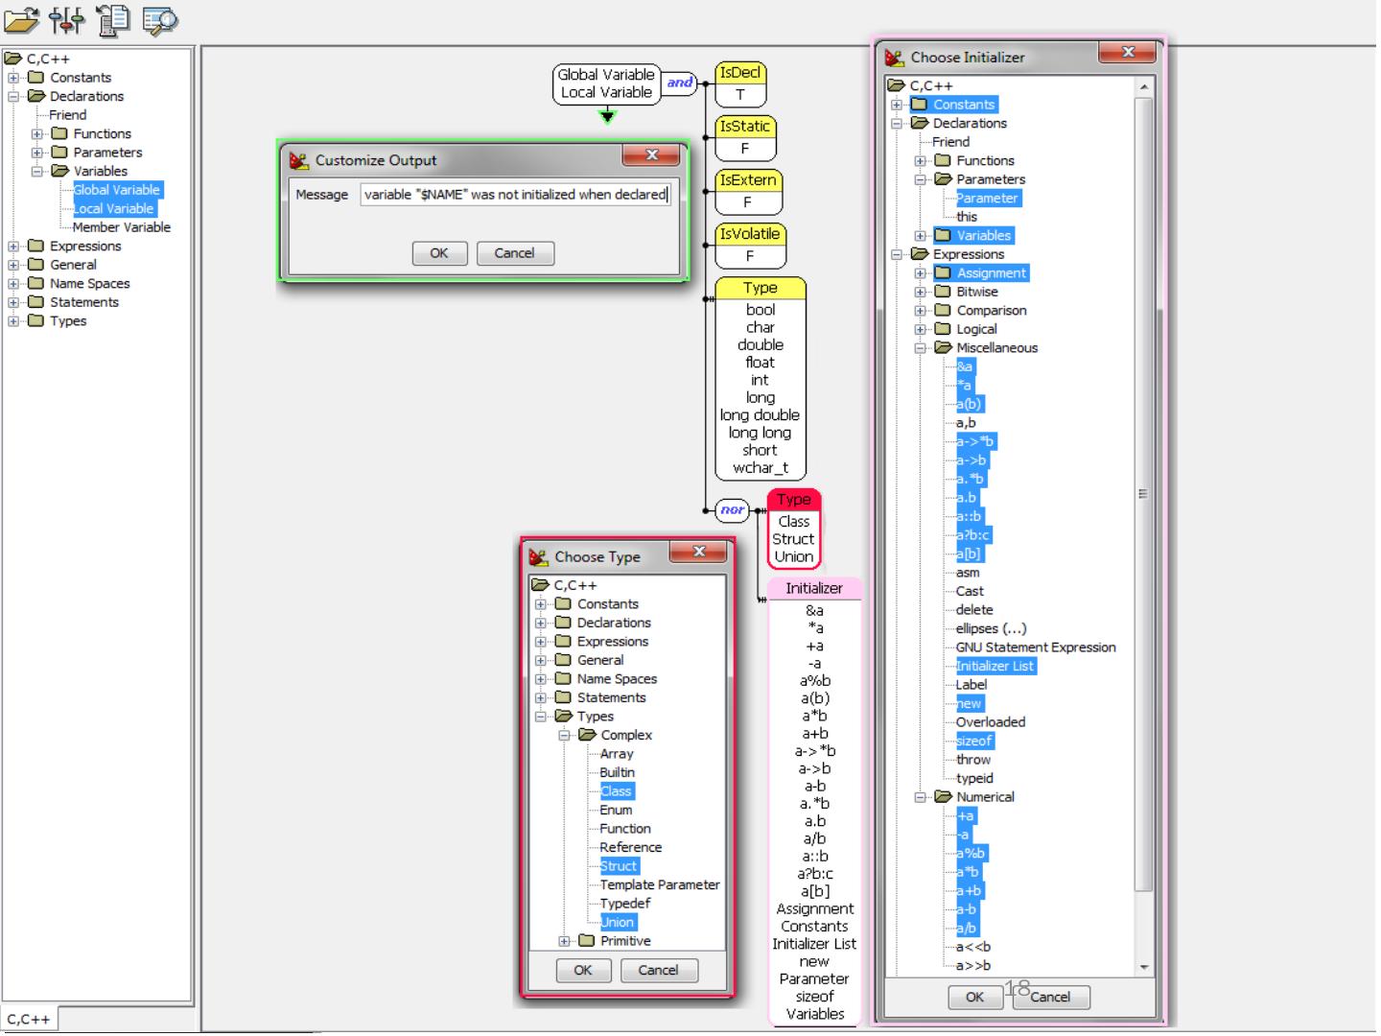The width and height of the screenshot is (1381, 1036).
Task: Select Member Variable in left tree
Action: point(121,227)
